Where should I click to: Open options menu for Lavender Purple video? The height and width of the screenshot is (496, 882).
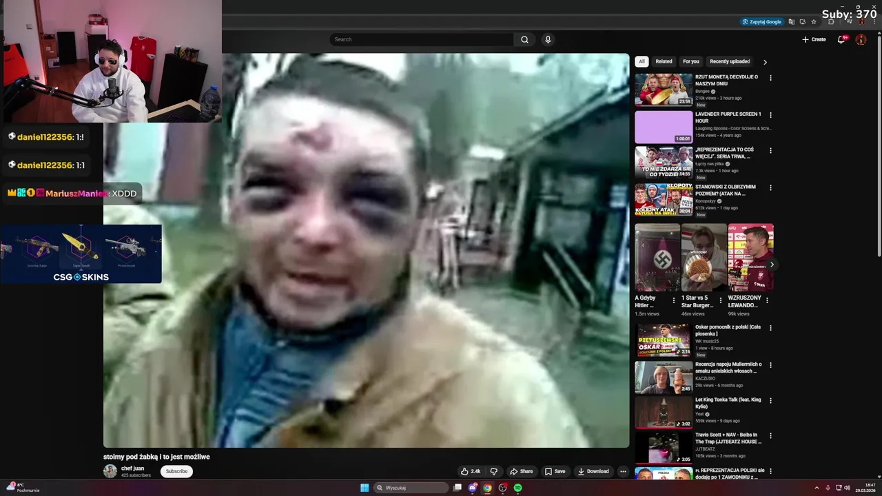[770, 115]
